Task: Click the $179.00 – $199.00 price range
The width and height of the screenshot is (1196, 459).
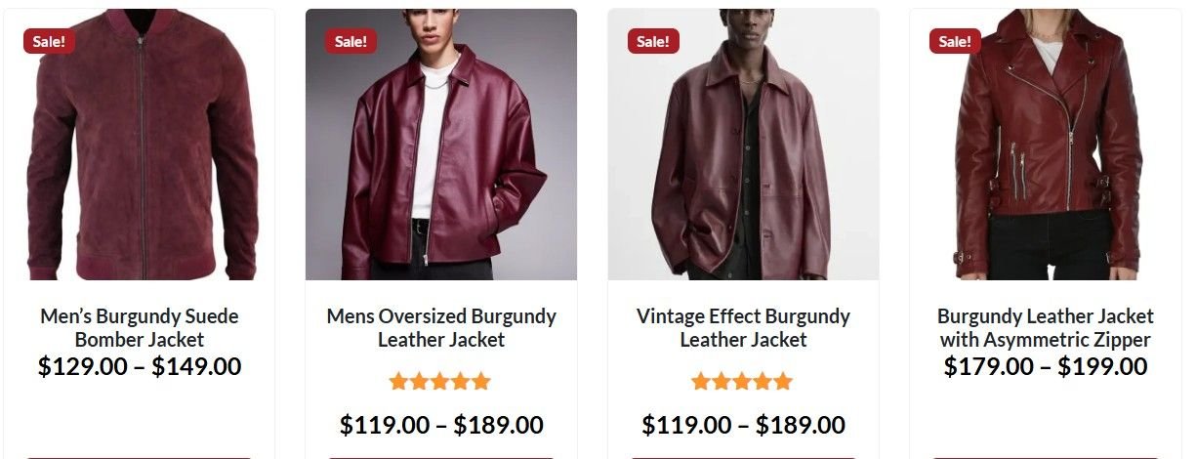Action: coord(1046,367)
